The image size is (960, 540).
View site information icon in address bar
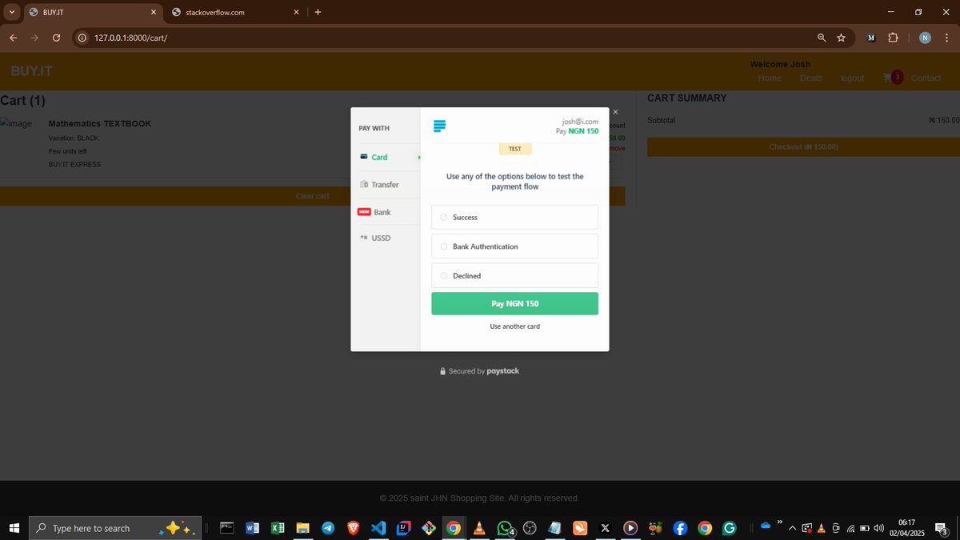(x=82, y=38)
